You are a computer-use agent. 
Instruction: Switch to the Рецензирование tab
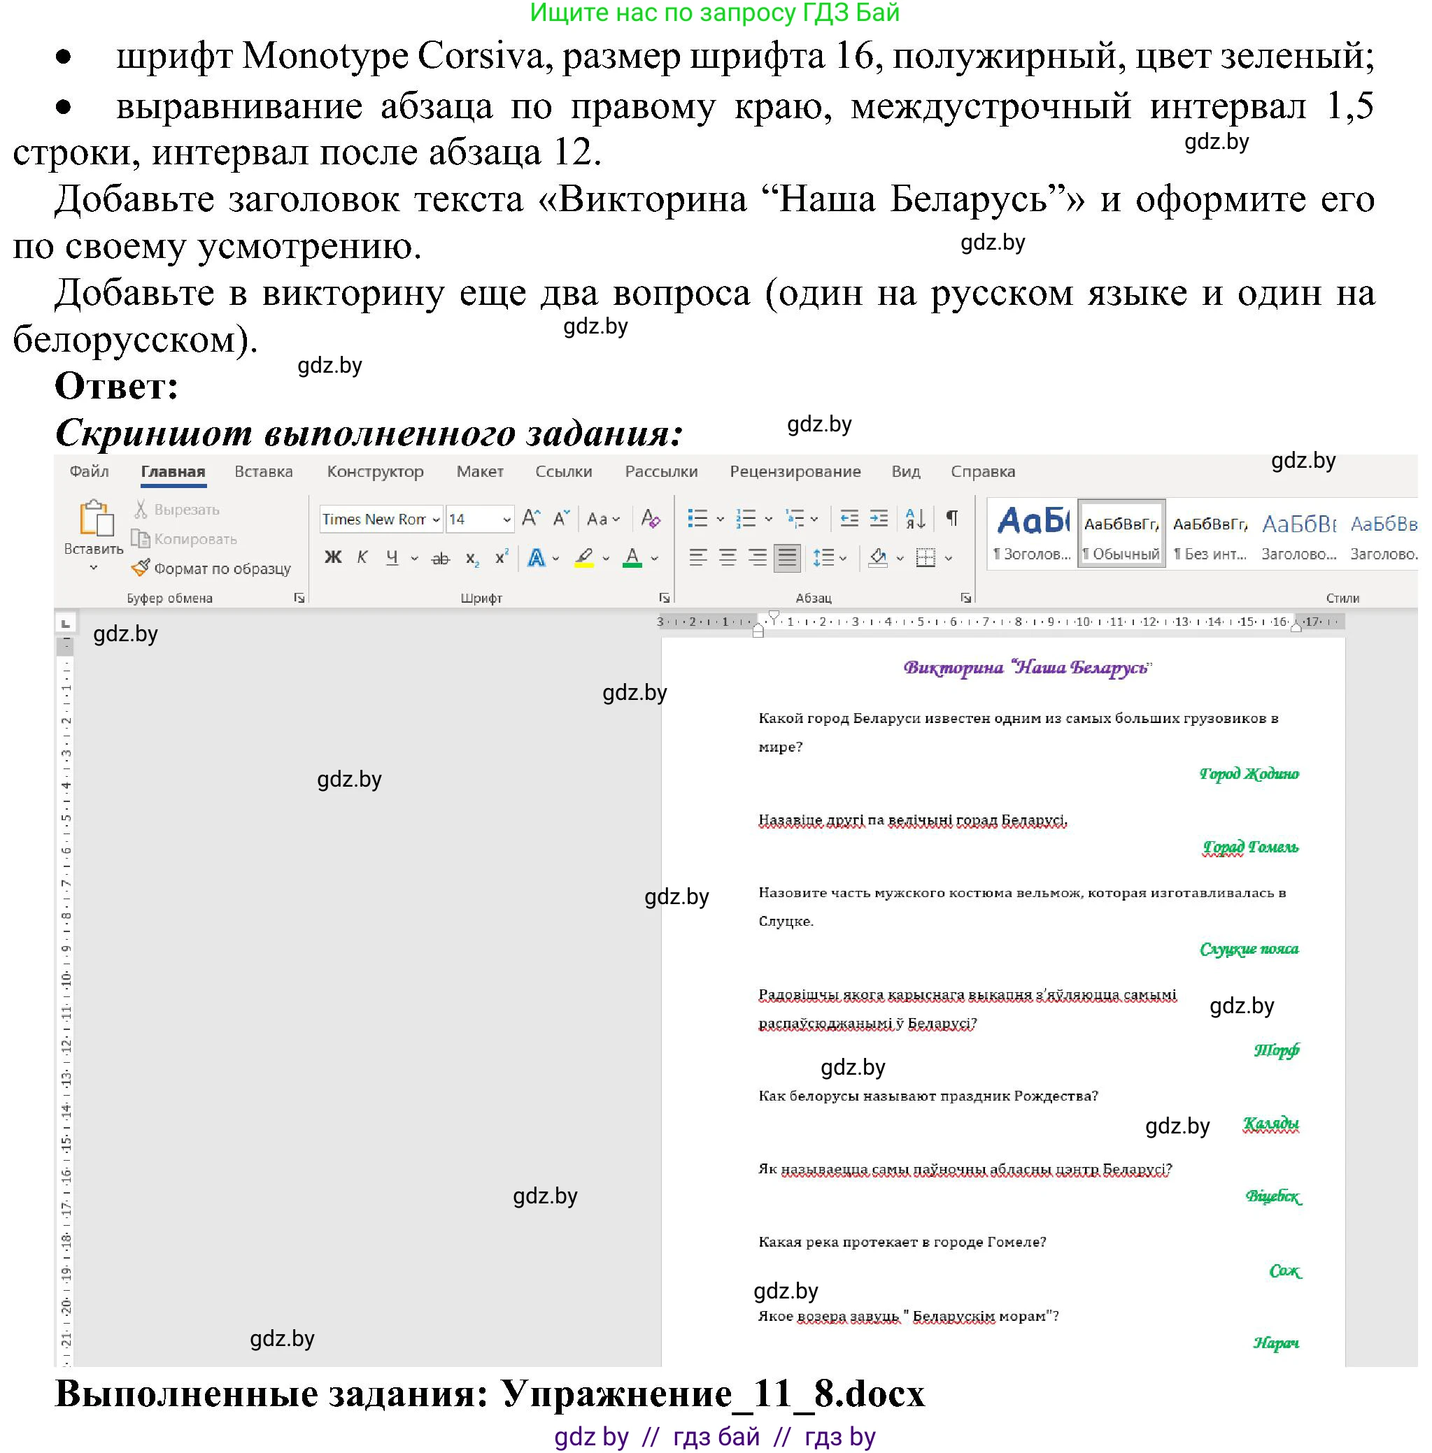click(795, 471)
